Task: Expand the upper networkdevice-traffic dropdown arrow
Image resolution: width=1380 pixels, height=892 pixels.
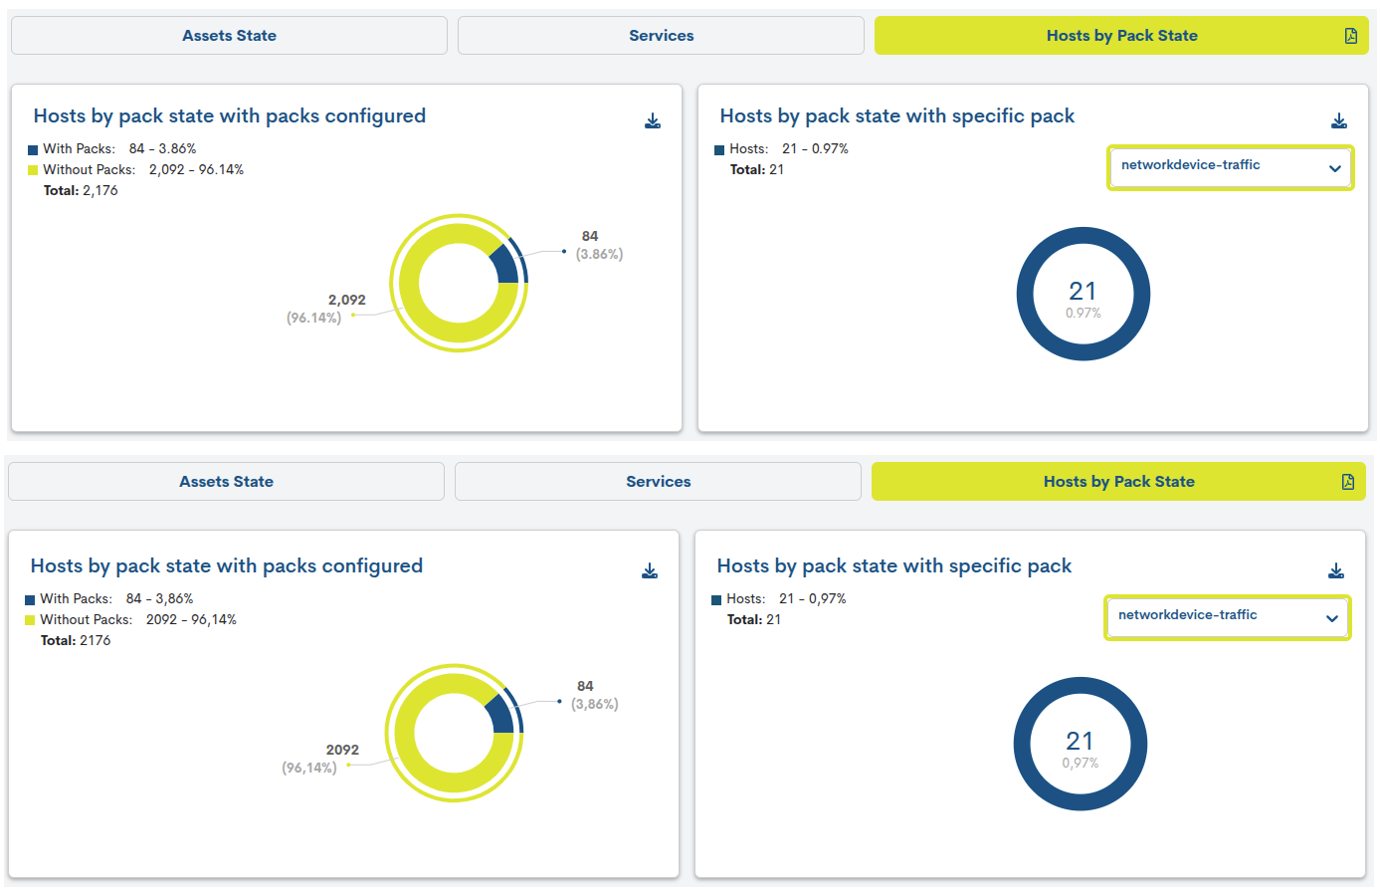Action: pyautogui.click(x=1335, y=168)
